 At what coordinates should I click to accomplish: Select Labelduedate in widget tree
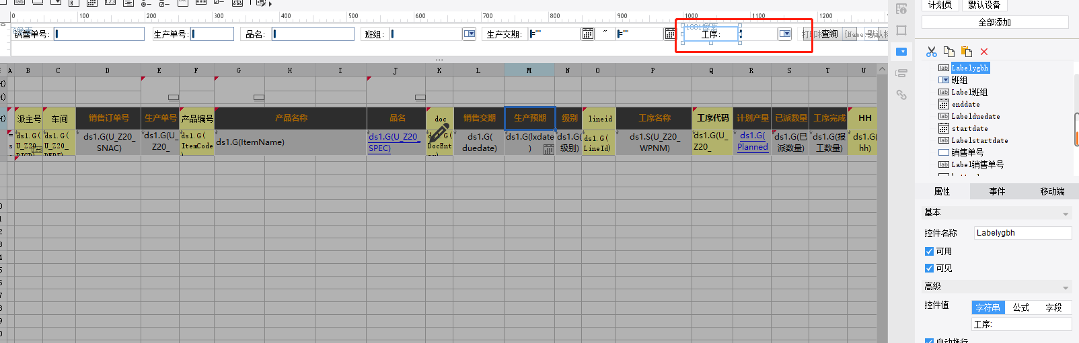[975, 116]
